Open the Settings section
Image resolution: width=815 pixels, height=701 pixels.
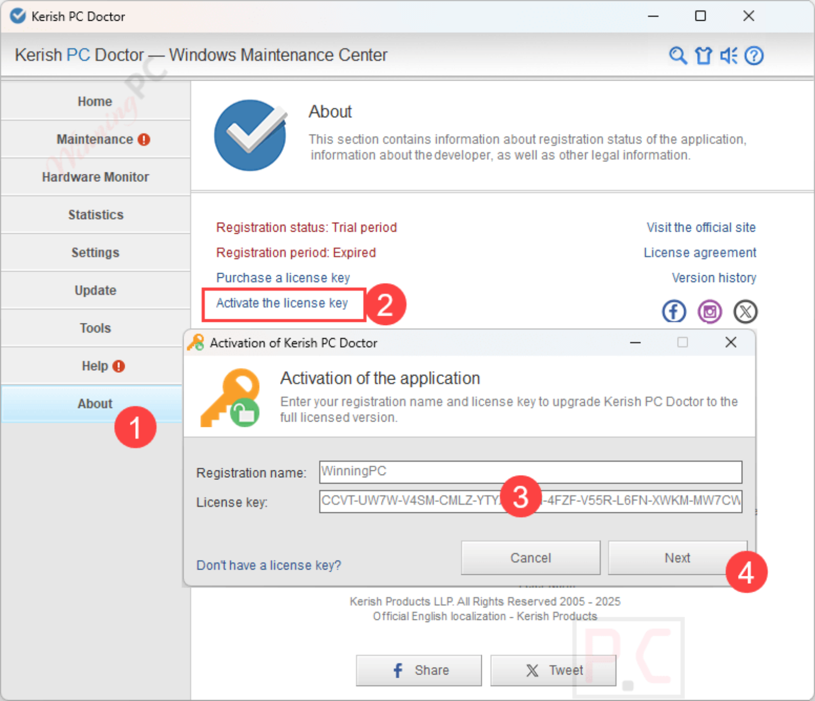95,252
